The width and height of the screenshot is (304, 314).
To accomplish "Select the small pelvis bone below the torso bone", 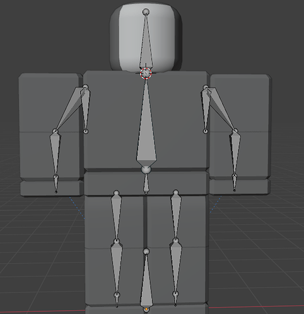I will click(x=146, y=183).
